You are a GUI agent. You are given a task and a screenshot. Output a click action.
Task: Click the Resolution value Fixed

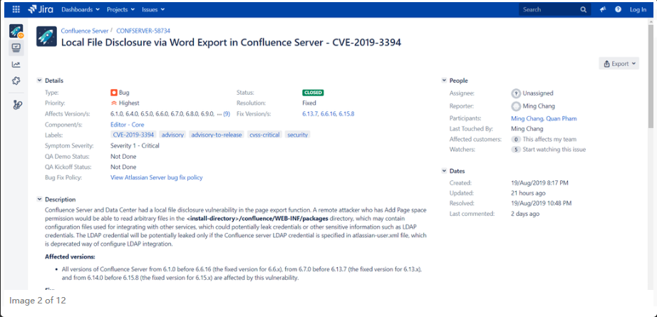[309, 103]
